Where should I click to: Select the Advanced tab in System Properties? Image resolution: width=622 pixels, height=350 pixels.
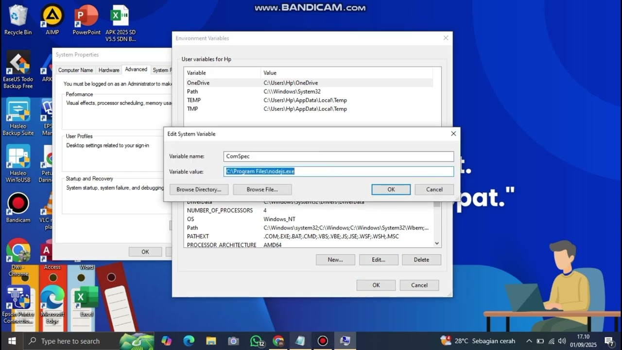point(136,70)
